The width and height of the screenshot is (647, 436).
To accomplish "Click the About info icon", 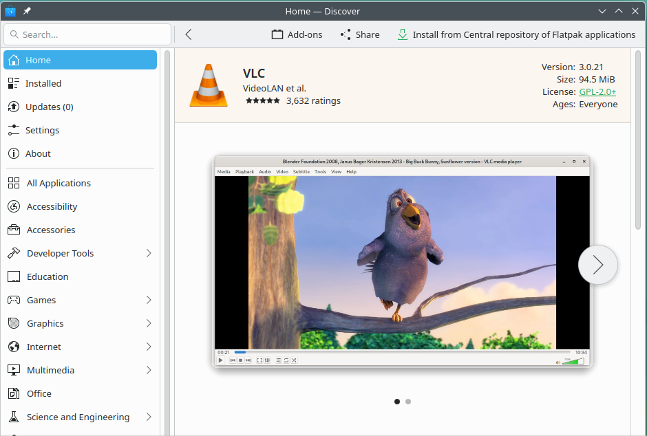I will coord(14,153).
